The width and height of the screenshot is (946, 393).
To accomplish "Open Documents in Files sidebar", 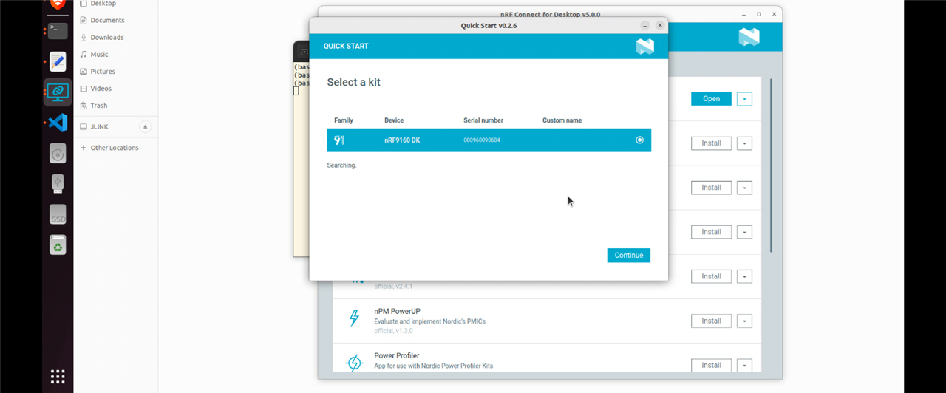I will [x=107, y=20].
